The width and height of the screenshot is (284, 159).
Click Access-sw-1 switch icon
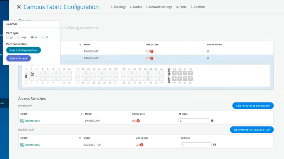(x=23, y=121)
